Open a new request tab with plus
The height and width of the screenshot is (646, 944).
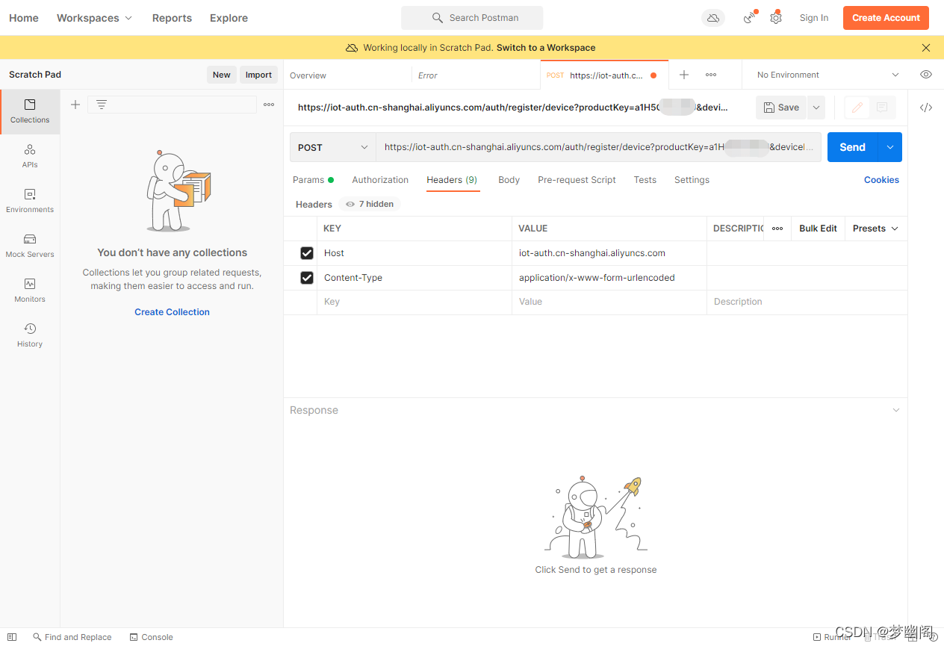[x=684, y=75]
